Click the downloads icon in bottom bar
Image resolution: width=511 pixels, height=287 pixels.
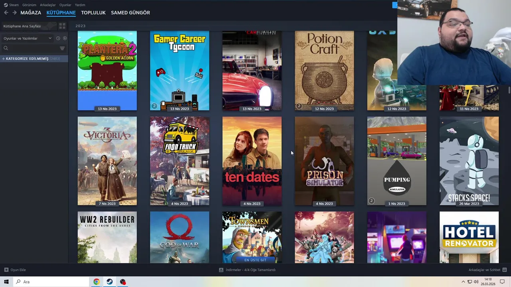pos(221,270)
